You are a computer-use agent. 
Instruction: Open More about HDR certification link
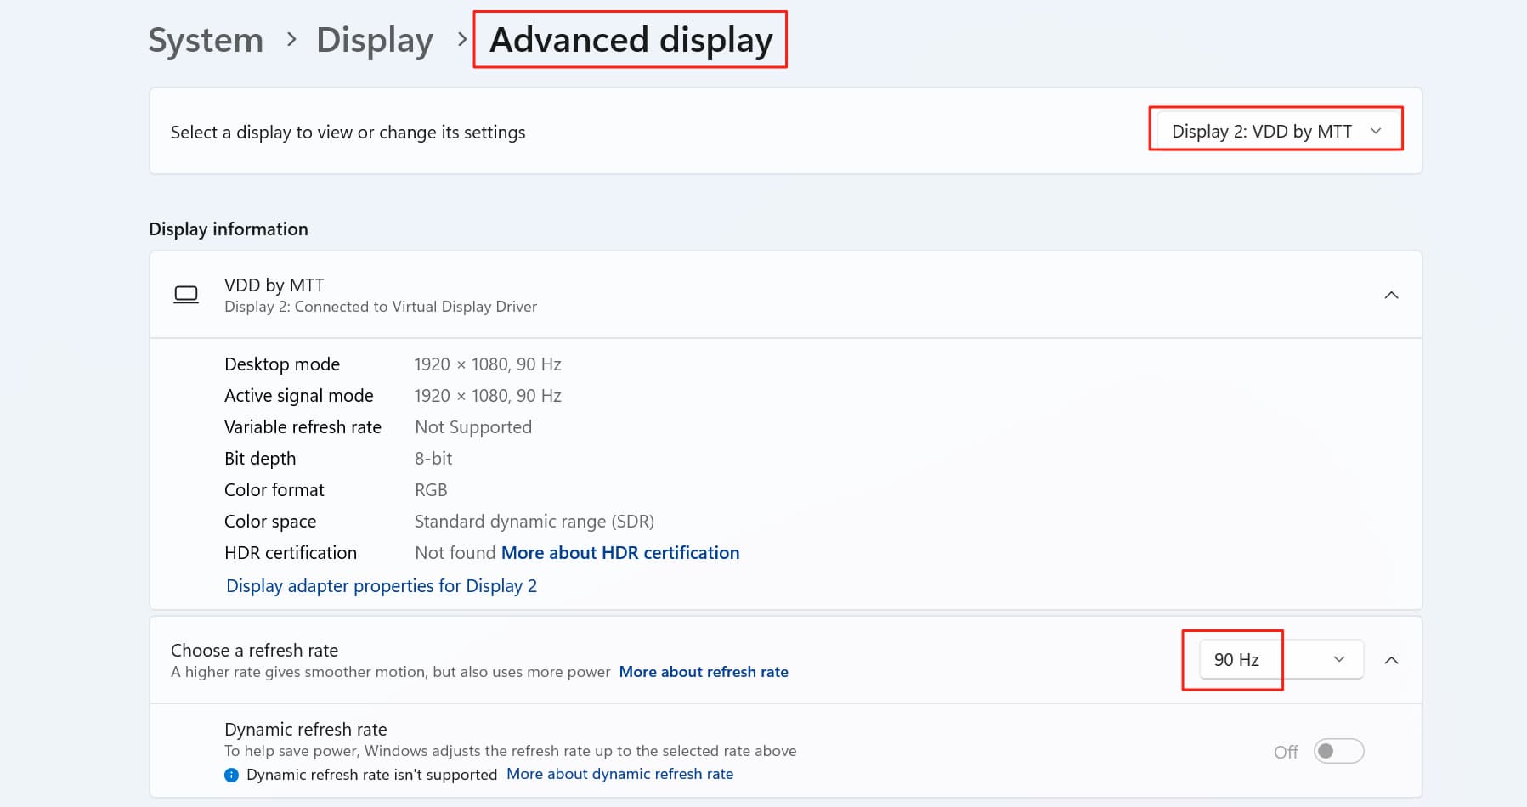619,553
